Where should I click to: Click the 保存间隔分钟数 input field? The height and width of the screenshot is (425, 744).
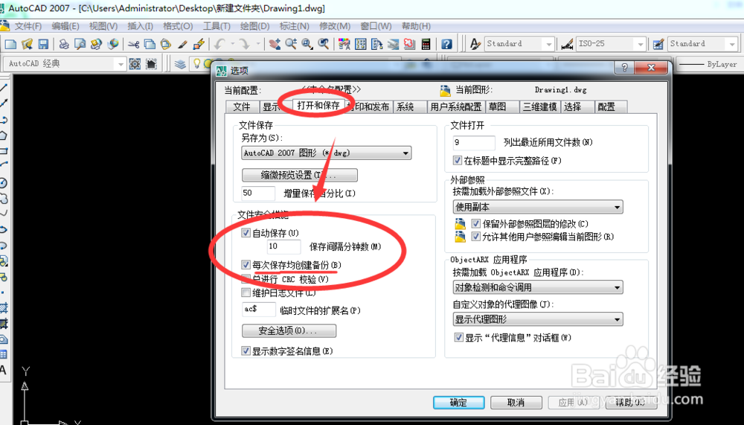283,246
